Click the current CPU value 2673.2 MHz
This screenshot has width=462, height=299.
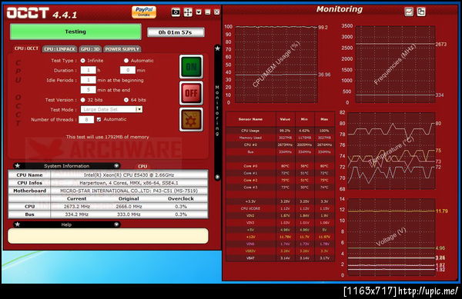[76, 207]
